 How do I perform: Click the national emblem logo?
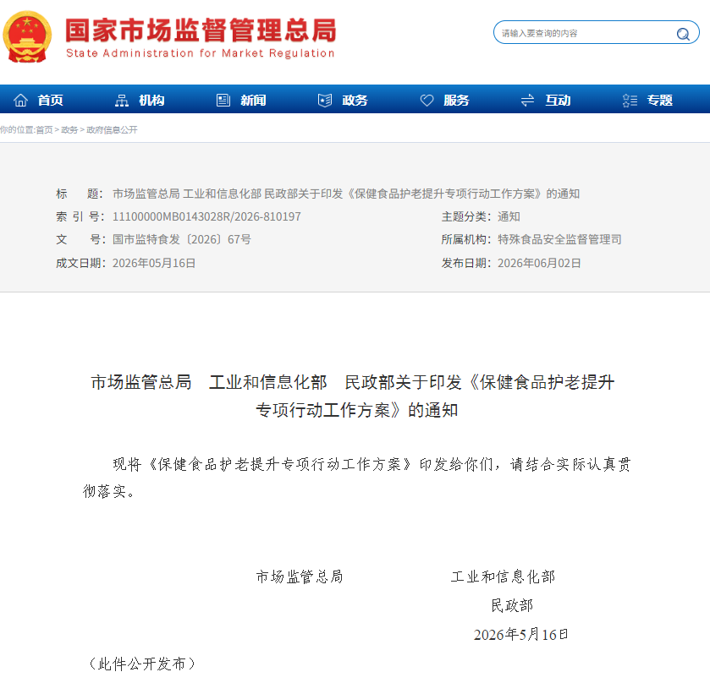pyautogui.click(x=27, y=37)
